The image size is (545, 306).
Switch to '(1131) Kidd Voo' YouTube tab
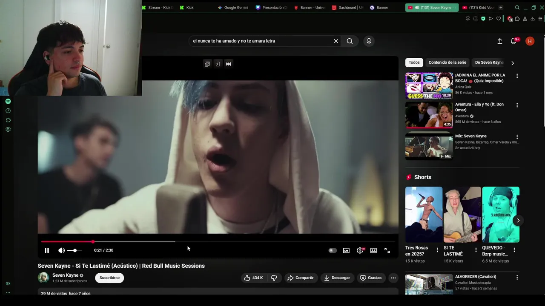pos(478,8)
